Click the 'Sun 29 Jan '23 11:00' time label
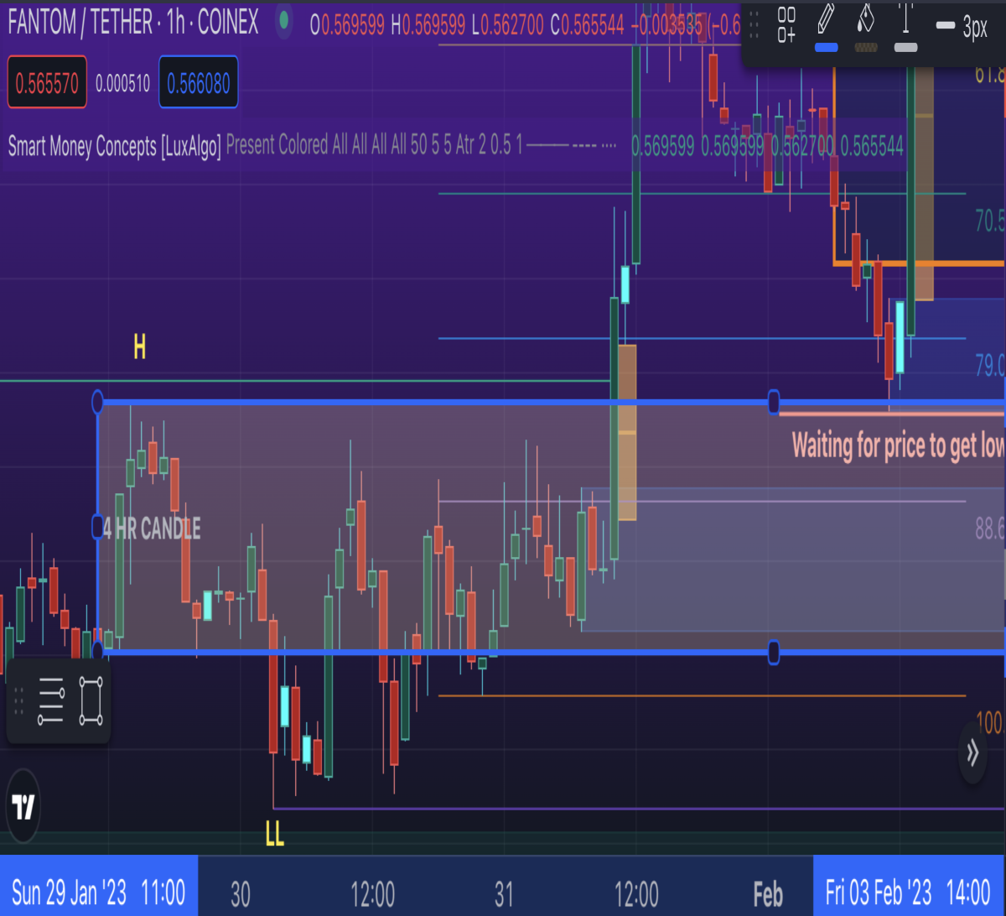The image size is (1006, 916). pos(99,891)
